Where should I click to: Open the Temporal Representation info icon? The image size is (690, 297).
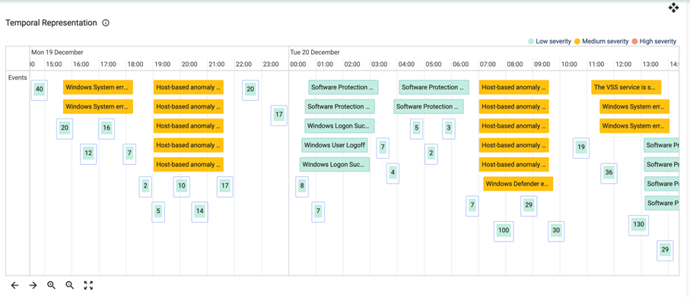point(106,23)
